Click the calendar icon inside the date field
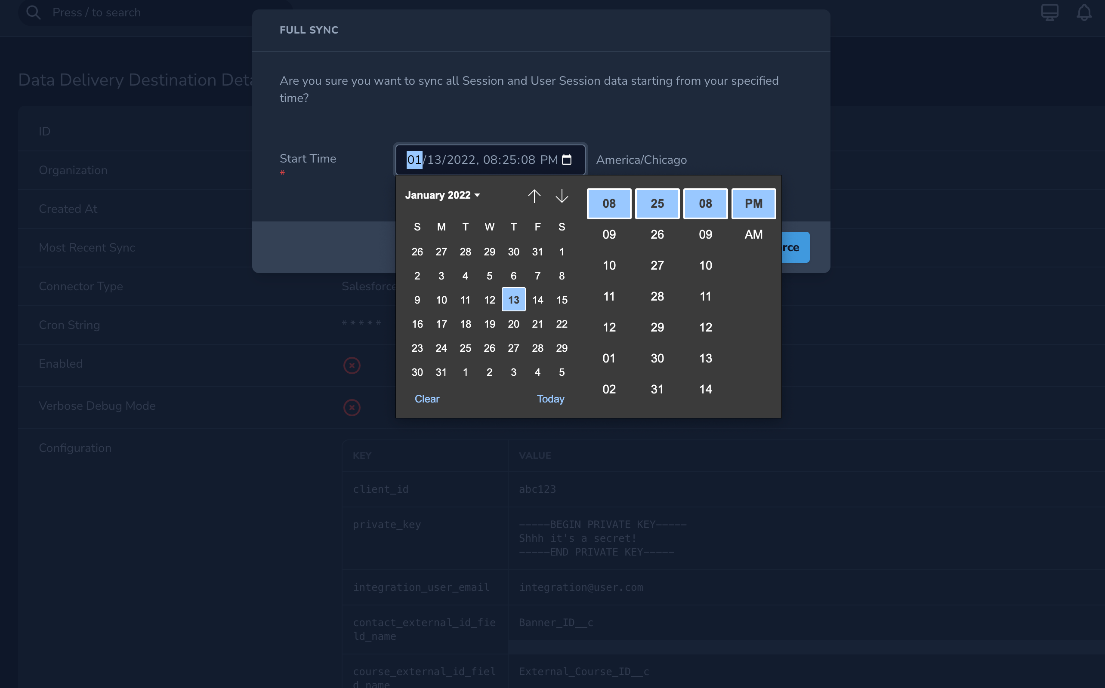This screenshot has width=1105, height=688. [567, 160]
